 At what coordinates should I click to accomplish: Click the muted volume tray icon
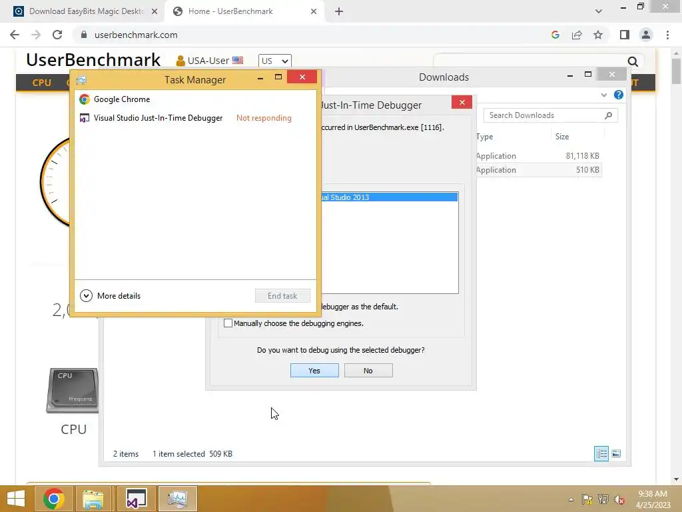[x=619, y=499]
